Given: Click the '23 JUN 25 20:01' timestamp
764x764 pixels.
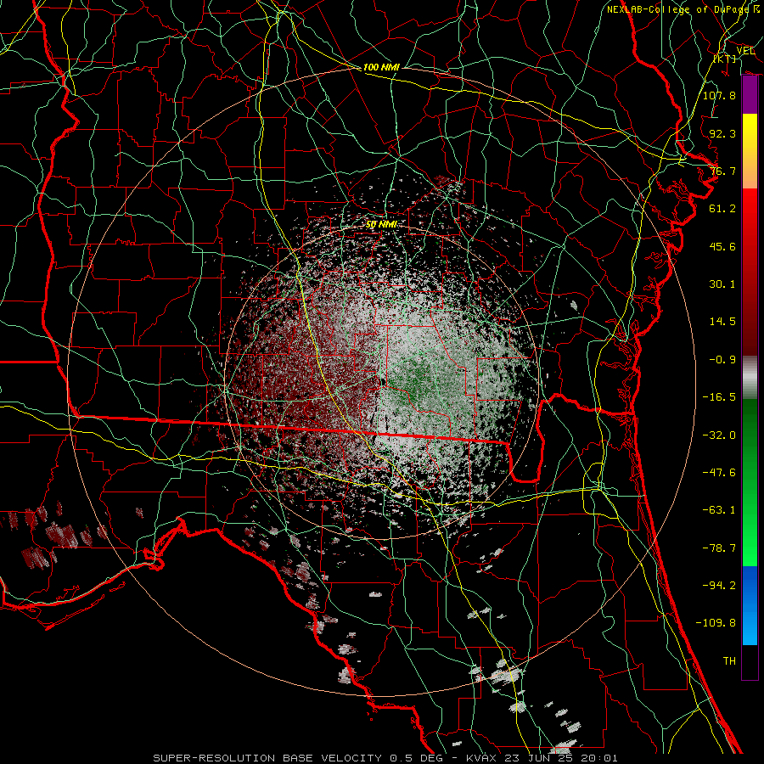Looking at the screenshot, I should click(560, 758).
